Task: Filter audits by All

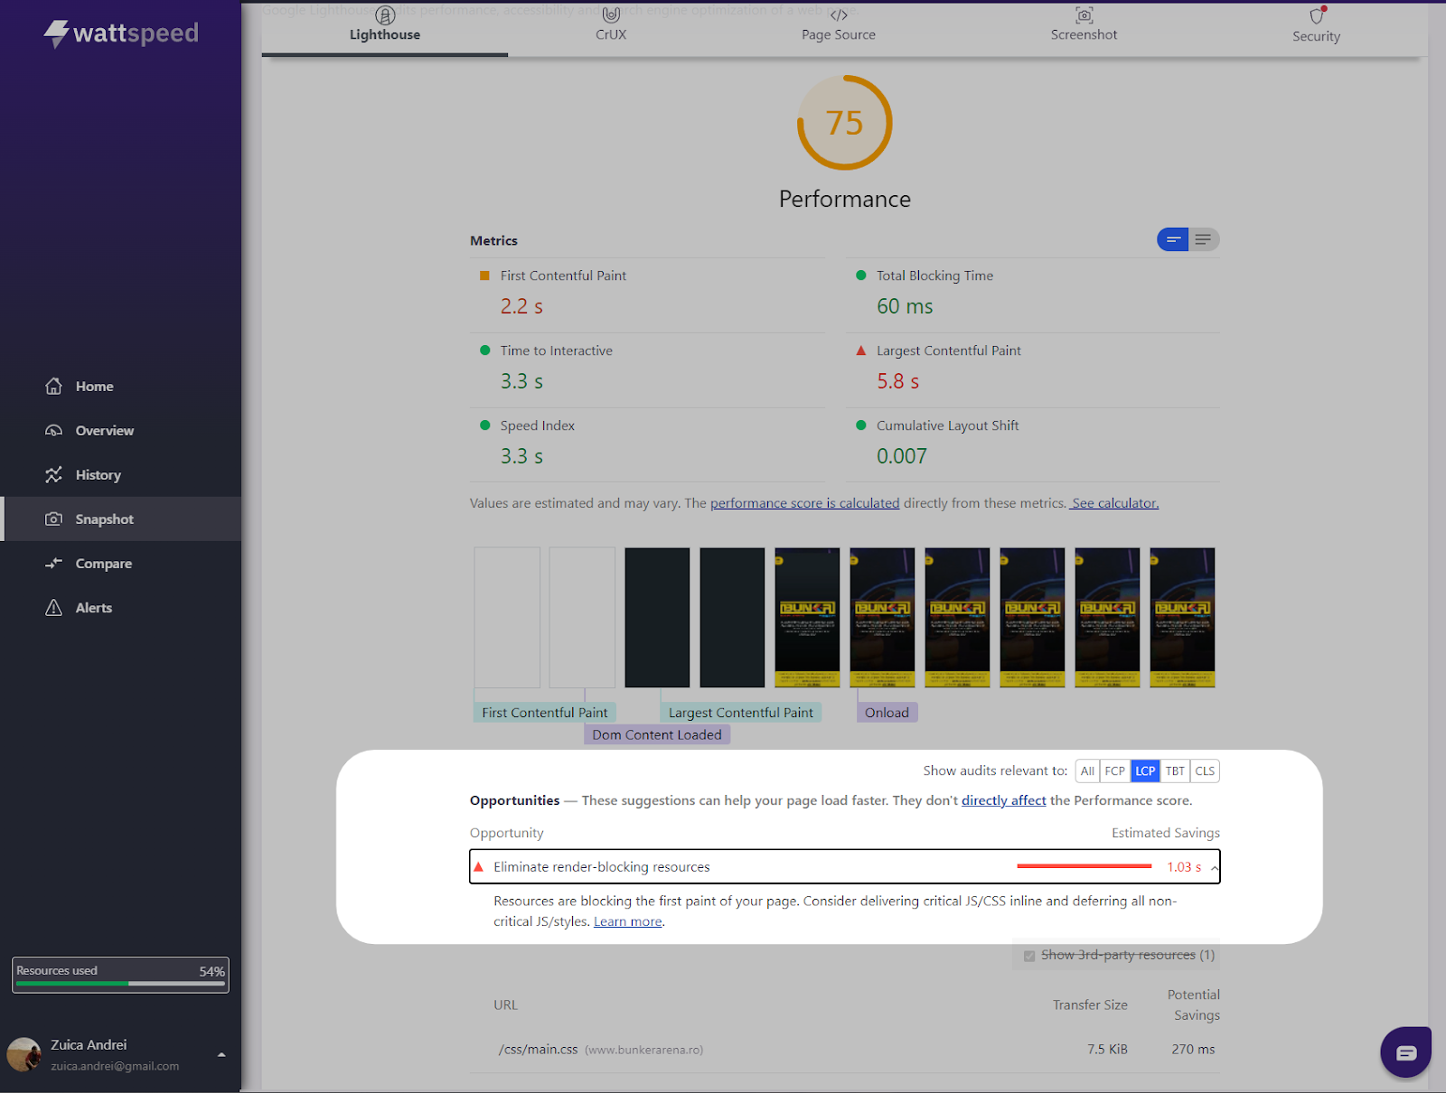Action: click(1087, 771)
